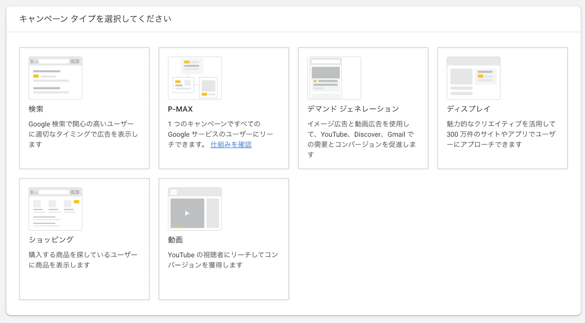Select the デマンド ジェネレーション title
Screen dimensions: 585x323
click(353, 109)
